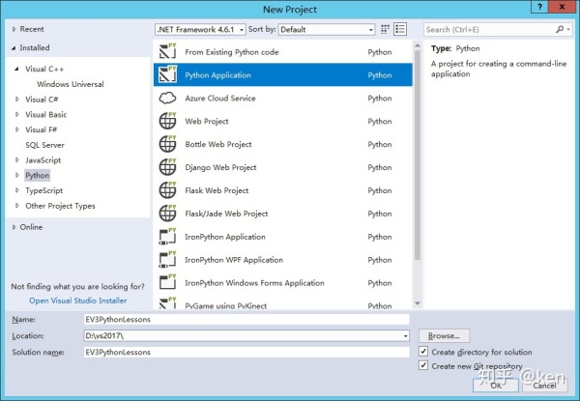Open Visual Studio Installer link
Screen dimensions: 580x401
coord(78,301)
